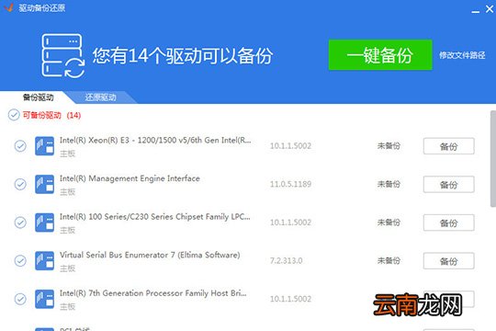Viewport: 496px width, 331px height.
Task: Select Intel(R) Management Engine Interface text
Action: coord(130,178)
